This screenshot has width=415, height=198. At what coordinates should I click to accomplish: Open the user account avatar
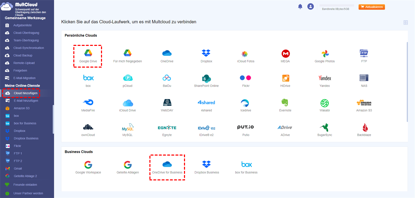coord(311,7)
